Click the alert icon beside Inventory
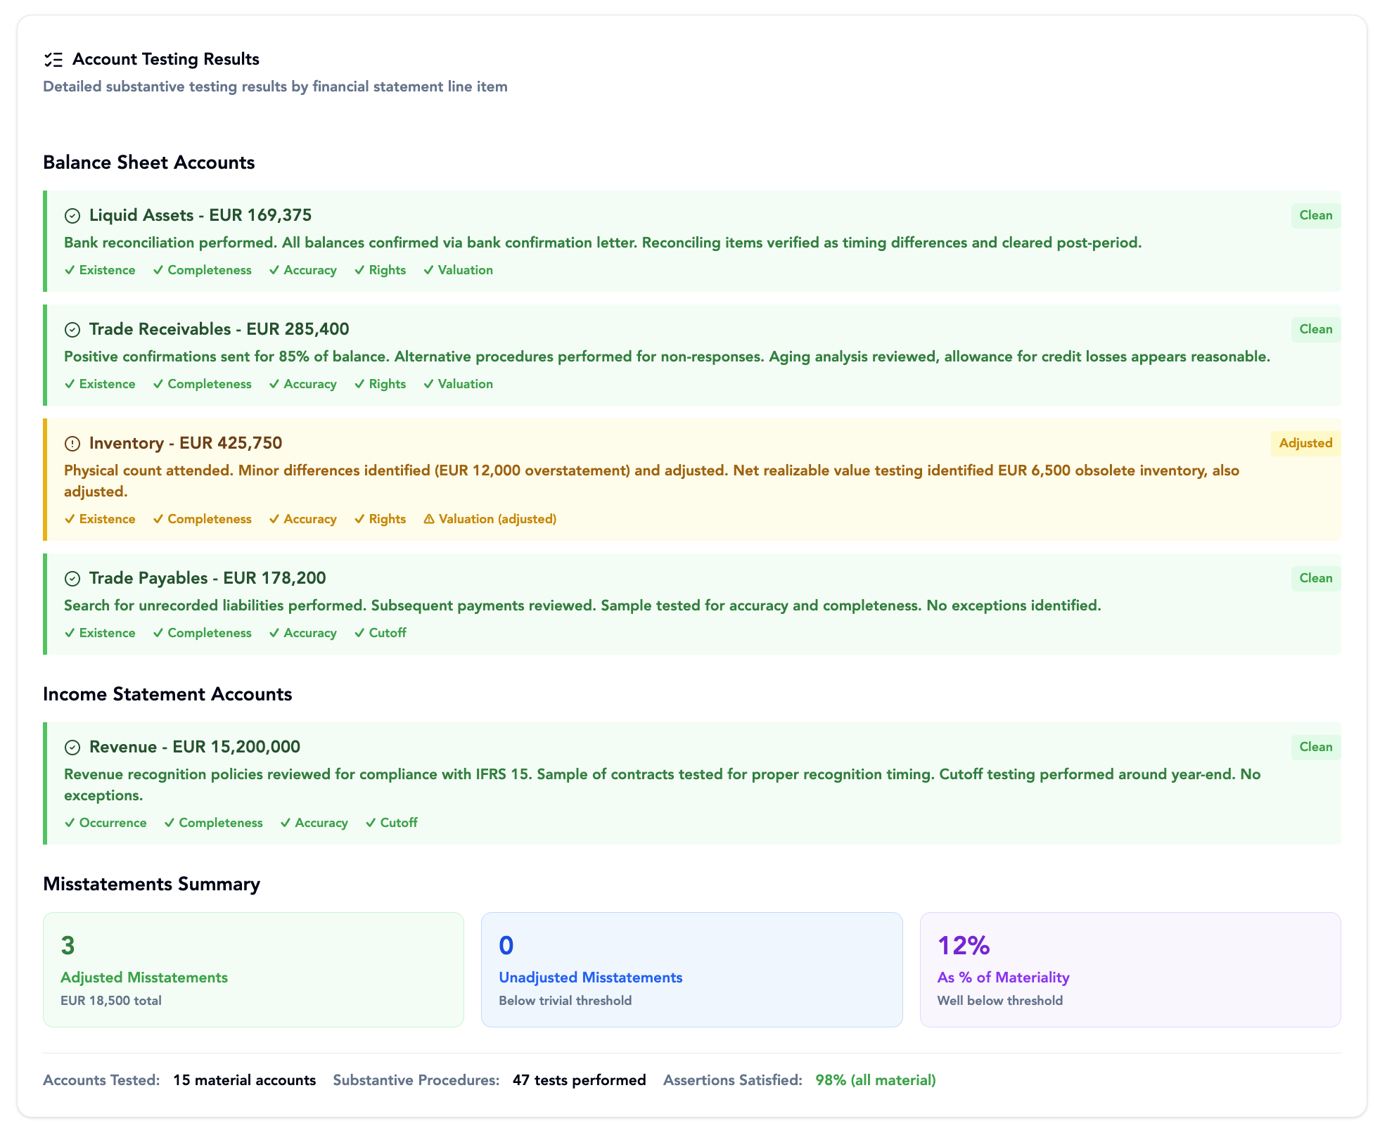 [74, 443]
